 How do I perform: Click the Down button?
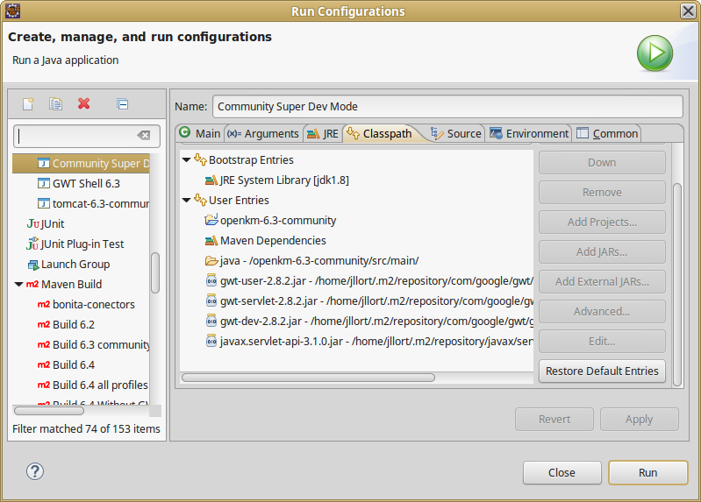click(x=602, y=163)
